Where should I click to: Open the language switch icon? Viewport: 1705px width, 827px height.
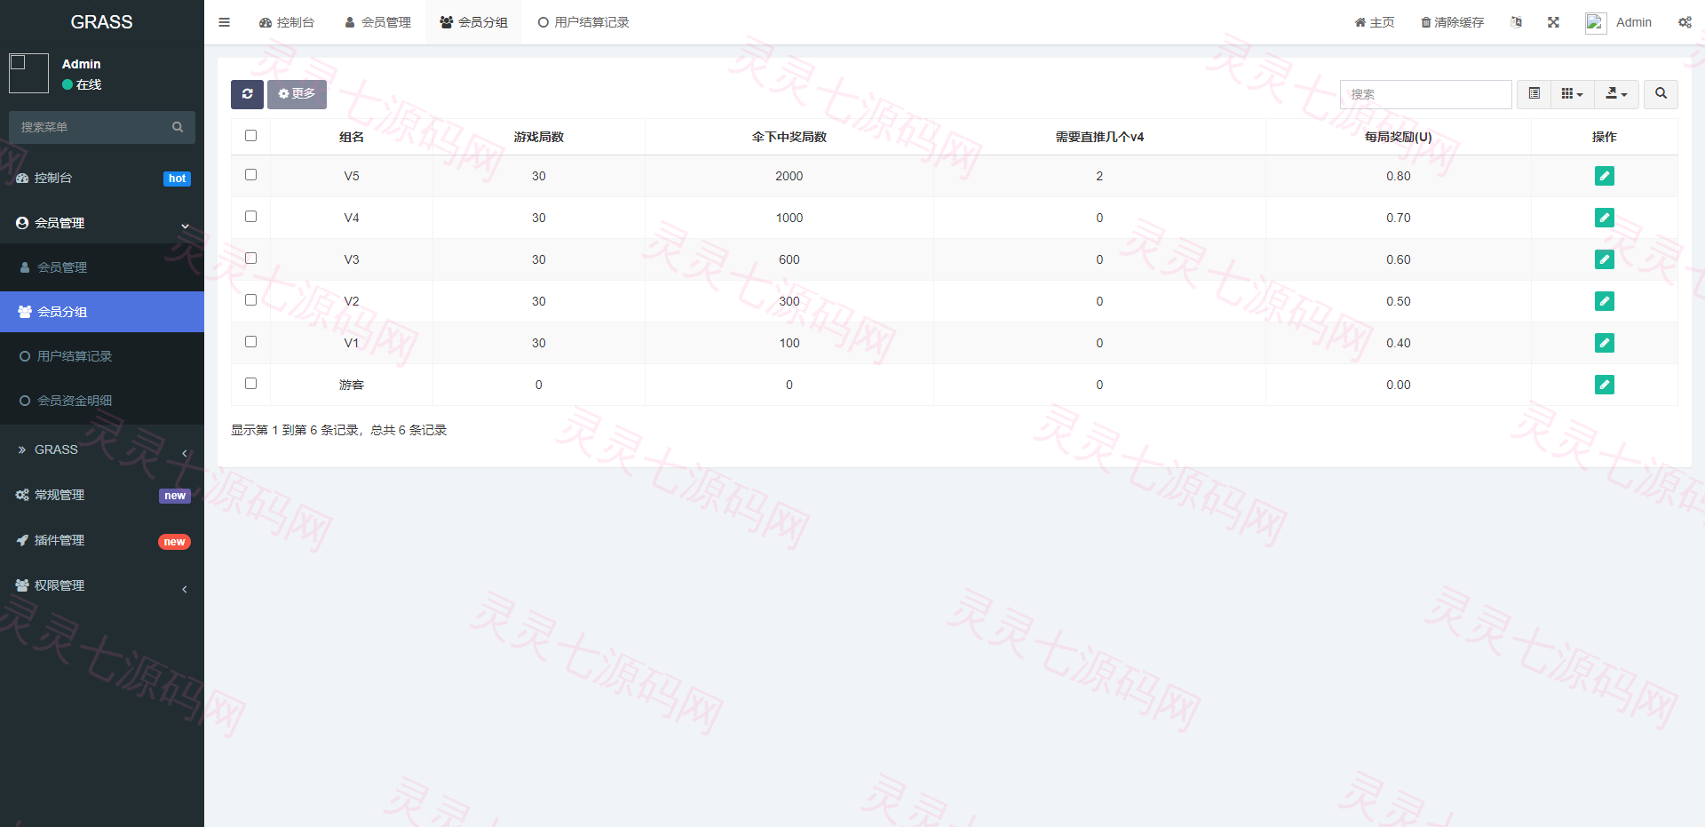[1516, 22]
